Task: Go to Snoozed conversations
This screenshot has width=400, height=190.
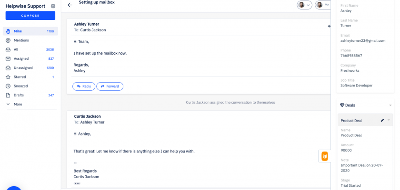Action: coord(21,86)
